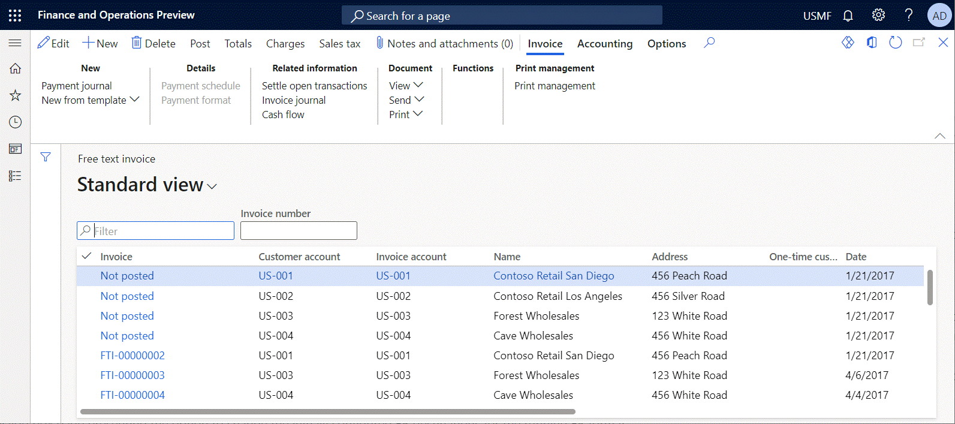
Task: Sort by Customer account column header
Action: point(299,257)
